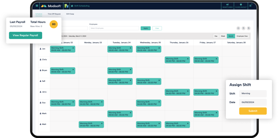Open the Shift Swap tab
Viewport: 278px width, 138px height.
pyautogui.click(x=70, y=14)
